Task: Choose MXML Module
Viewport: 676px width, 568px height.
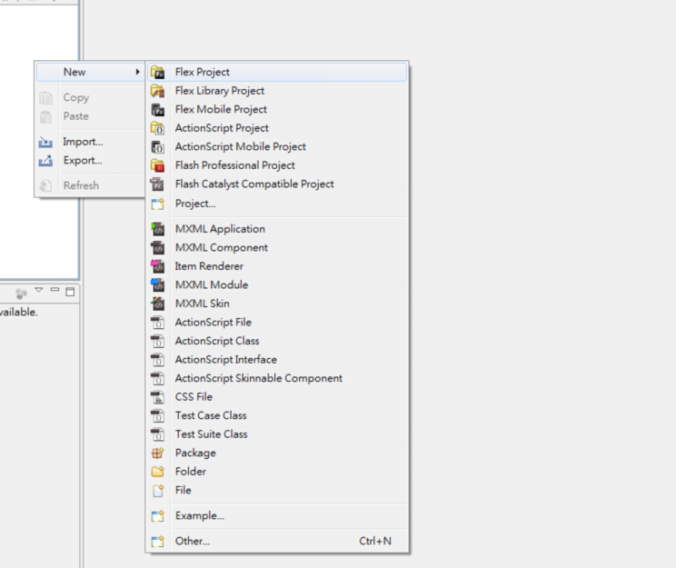Action: tap(277, 285)
